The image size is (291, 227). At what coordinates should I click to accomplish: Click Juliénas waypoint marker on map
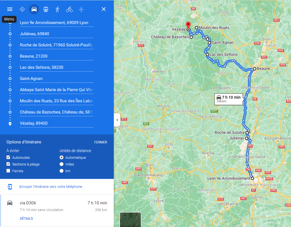click(247, 138)
